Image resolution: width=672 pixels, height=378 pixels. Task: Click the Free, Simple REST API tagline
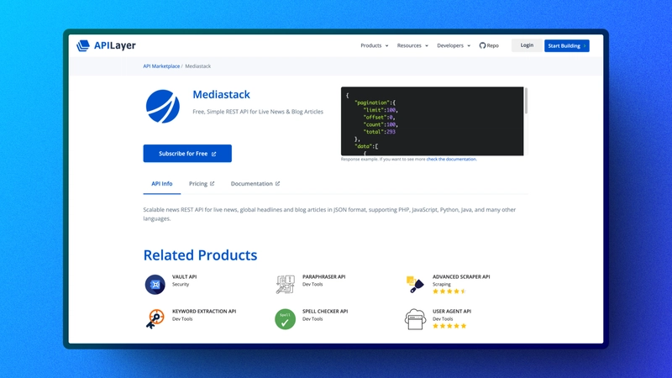pos(258,112)
